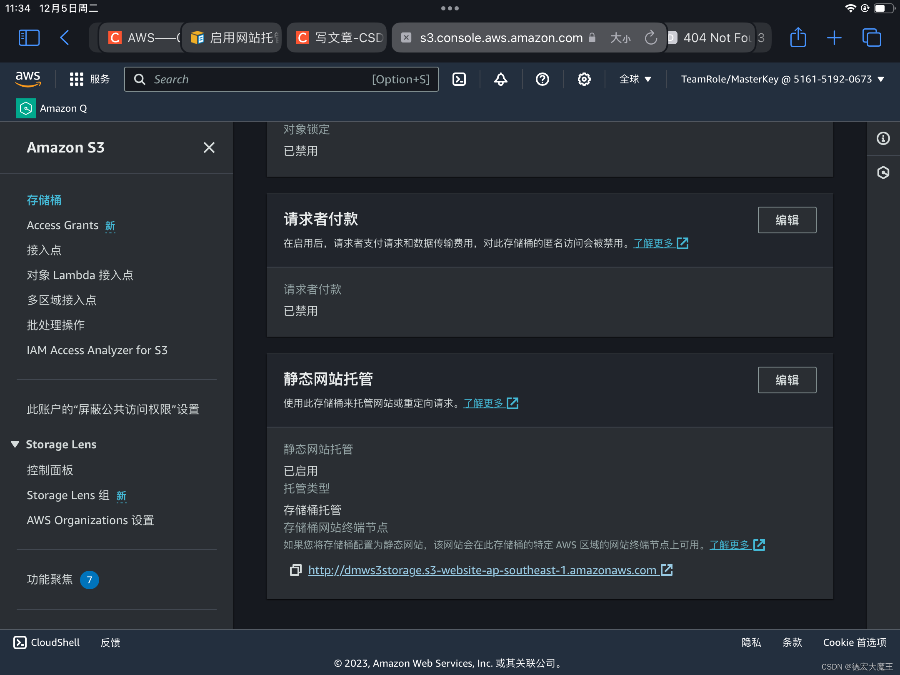Open 批处理操作 in the sidebar
Viewport: 900px width, 675px height.
click(x=56, y=325)
